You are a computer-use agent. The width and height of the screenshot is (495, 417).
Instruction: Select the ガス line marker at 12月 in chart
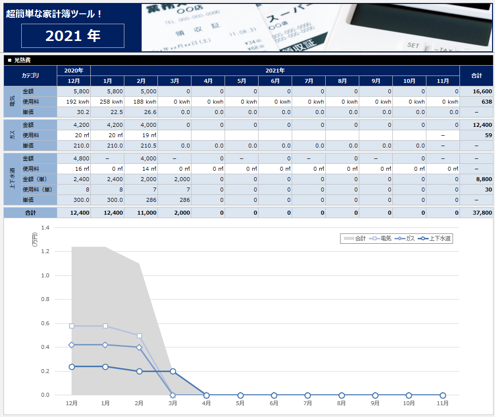[72, 345]
